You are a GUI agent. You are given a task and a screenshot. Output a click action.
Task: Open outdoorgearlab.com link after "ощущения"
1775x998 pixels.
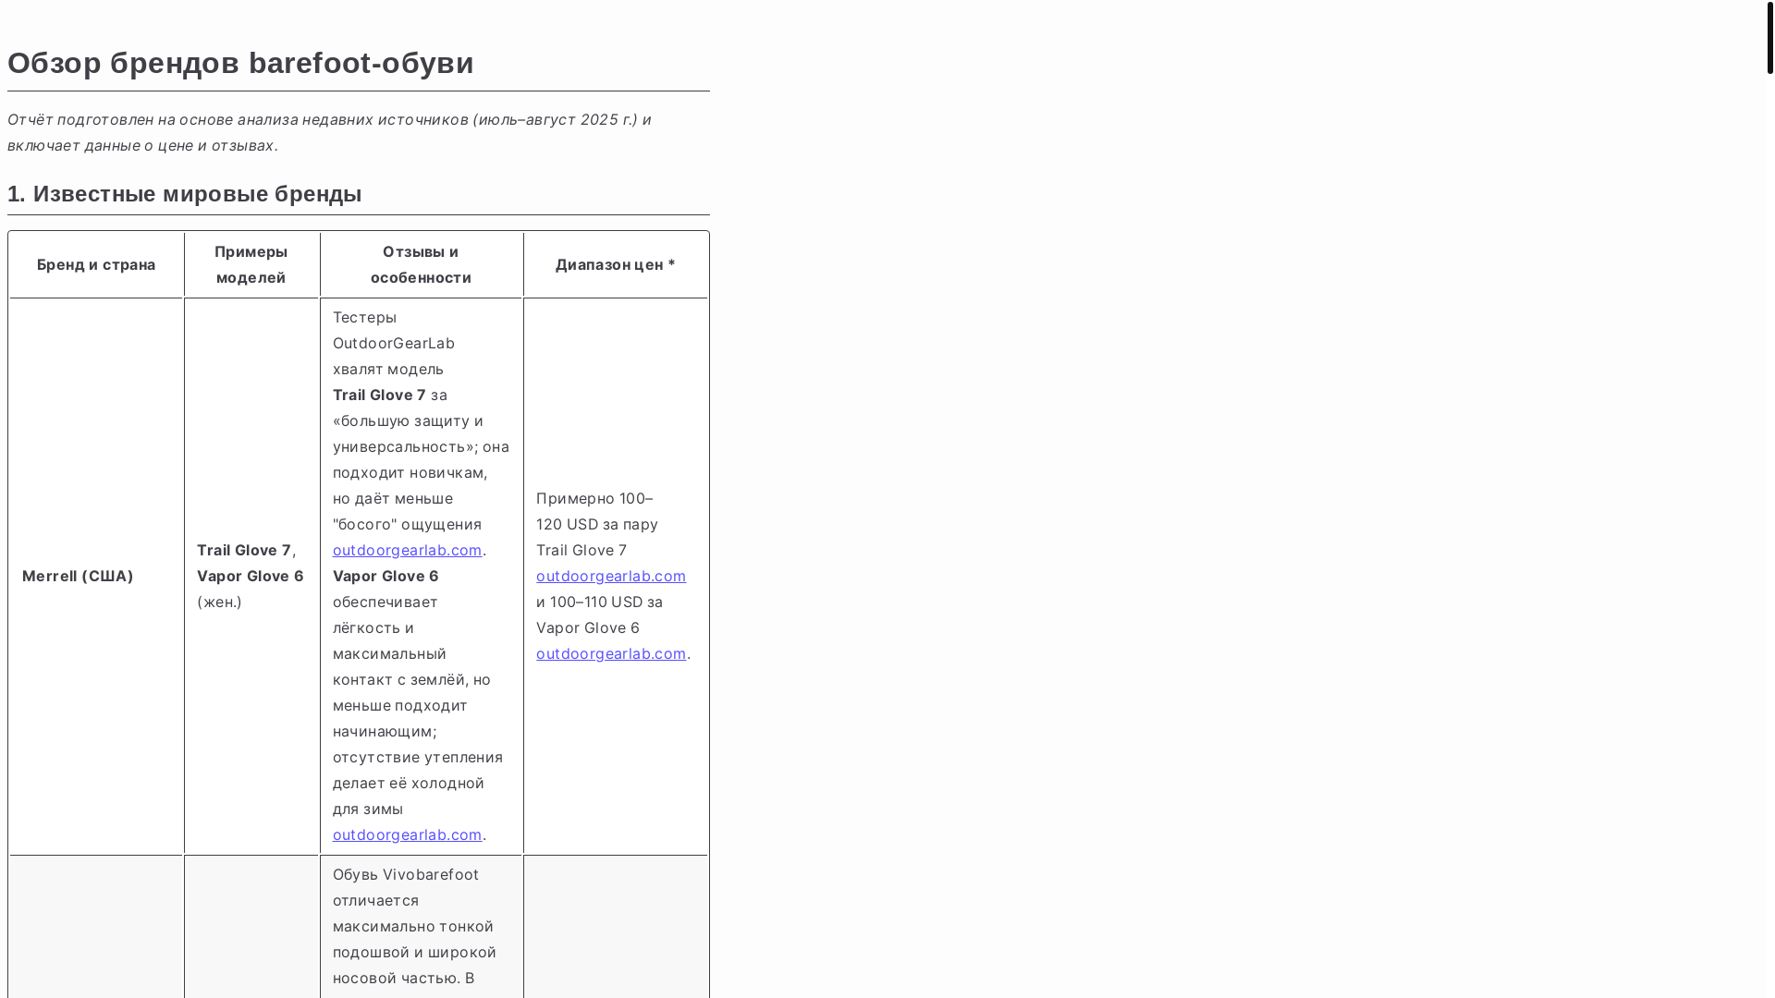coord(407,550)
